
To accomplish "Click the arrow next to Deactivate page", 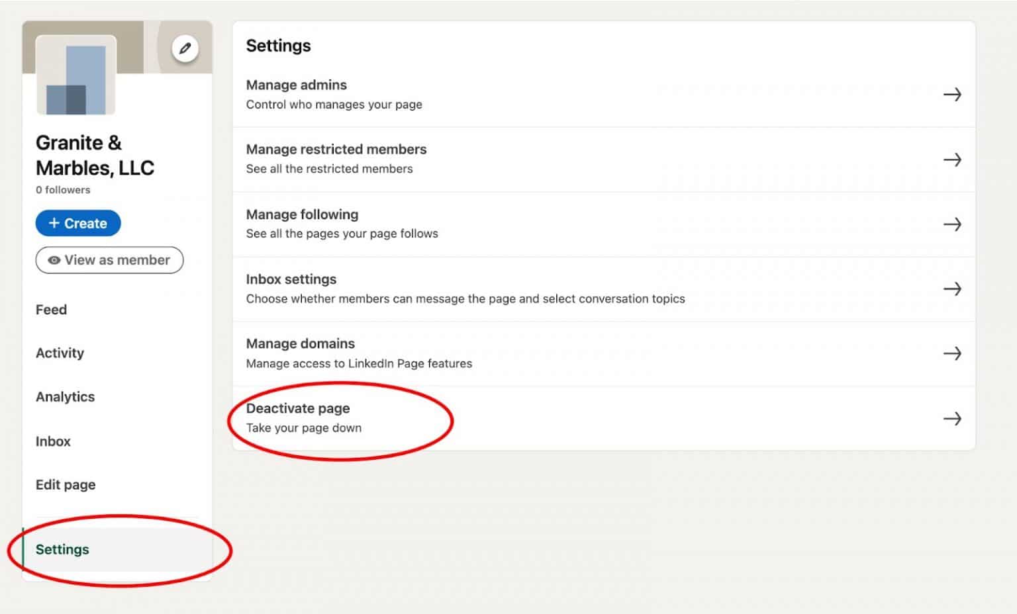I will pyautogui.click(x=953, y=418).
